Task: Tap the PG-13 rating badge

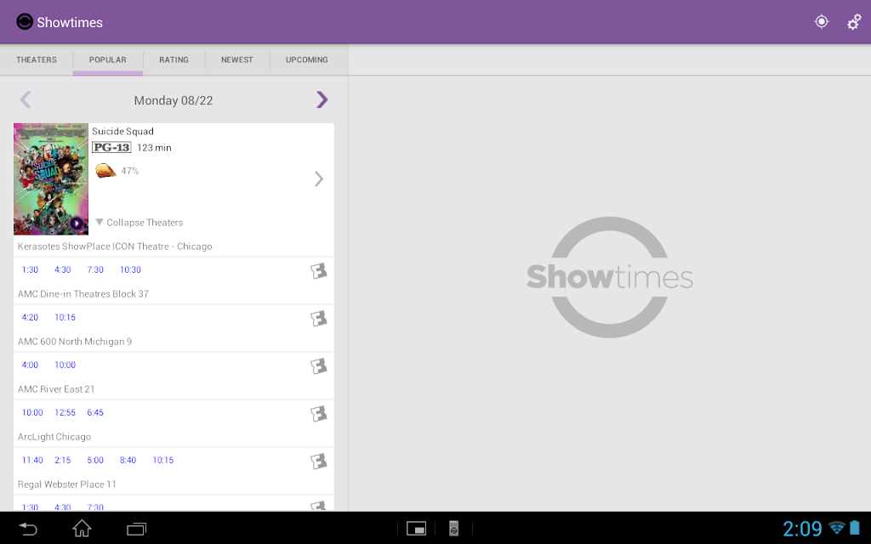Action: (x=111, y=147)
